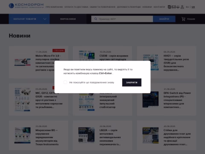
Task: Click the LB22A article thumbnail
Action: pos(86,135)
